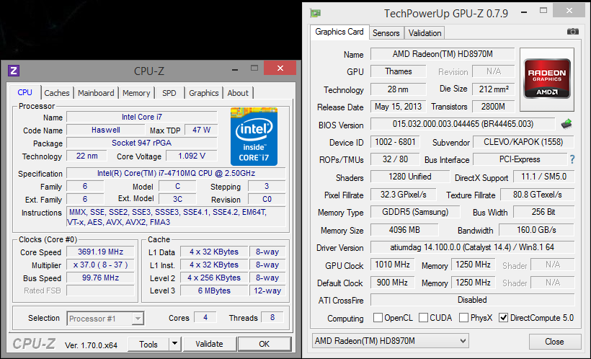This screenshot has height=359, width=591.
Task: Click the Close button in GPU-Z
Action: (554, 341)
